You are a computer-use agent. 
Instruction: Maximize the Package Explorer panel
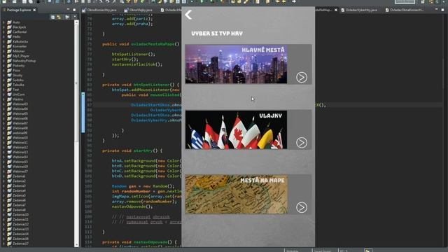[74, 10]
